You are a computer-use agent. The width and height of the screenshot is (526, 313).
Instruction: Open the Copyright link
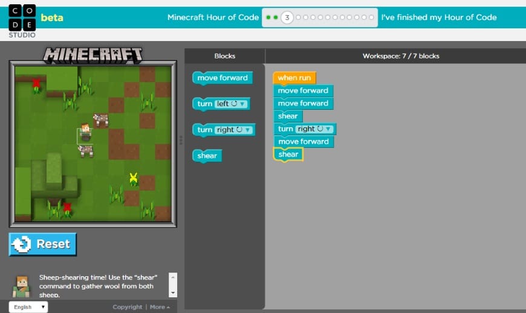[127, 307]
